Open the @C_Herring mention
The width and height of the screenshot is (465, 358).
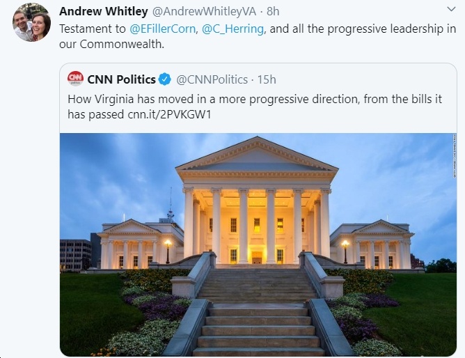pos(232,29)
